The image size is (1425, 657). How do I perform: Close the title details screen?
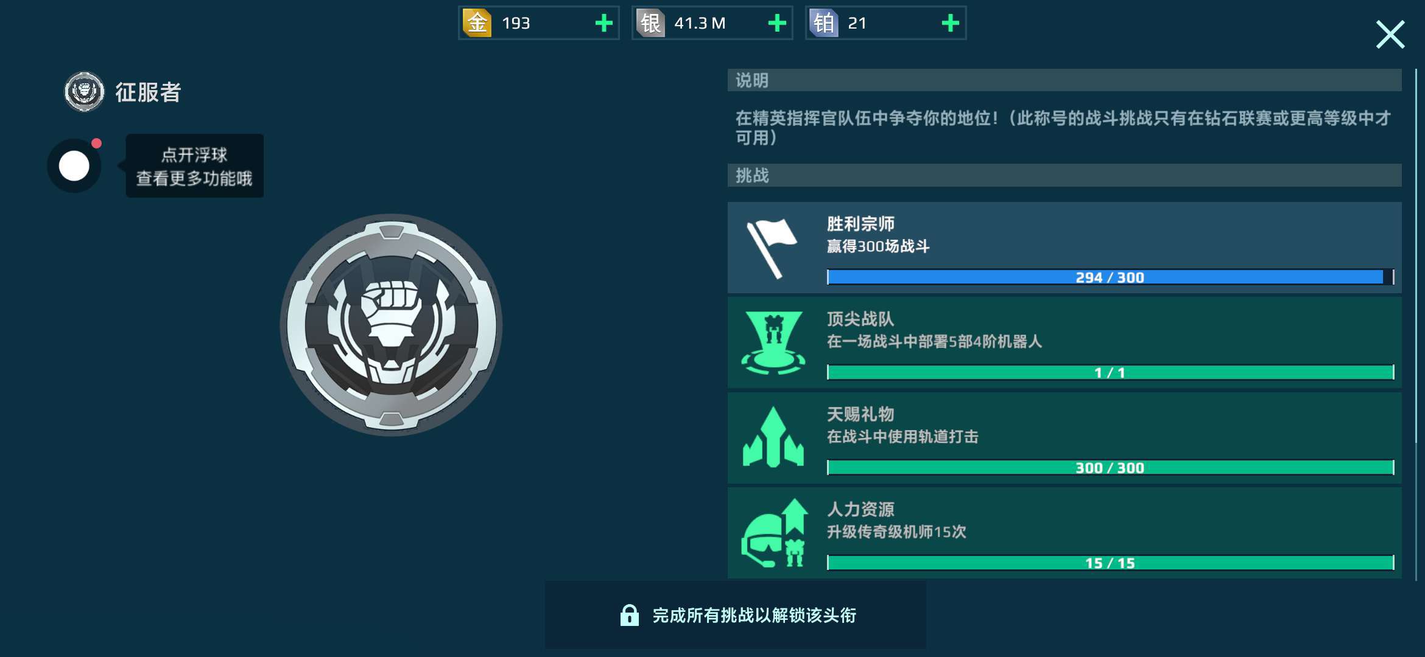click(x=1390, y=35)
